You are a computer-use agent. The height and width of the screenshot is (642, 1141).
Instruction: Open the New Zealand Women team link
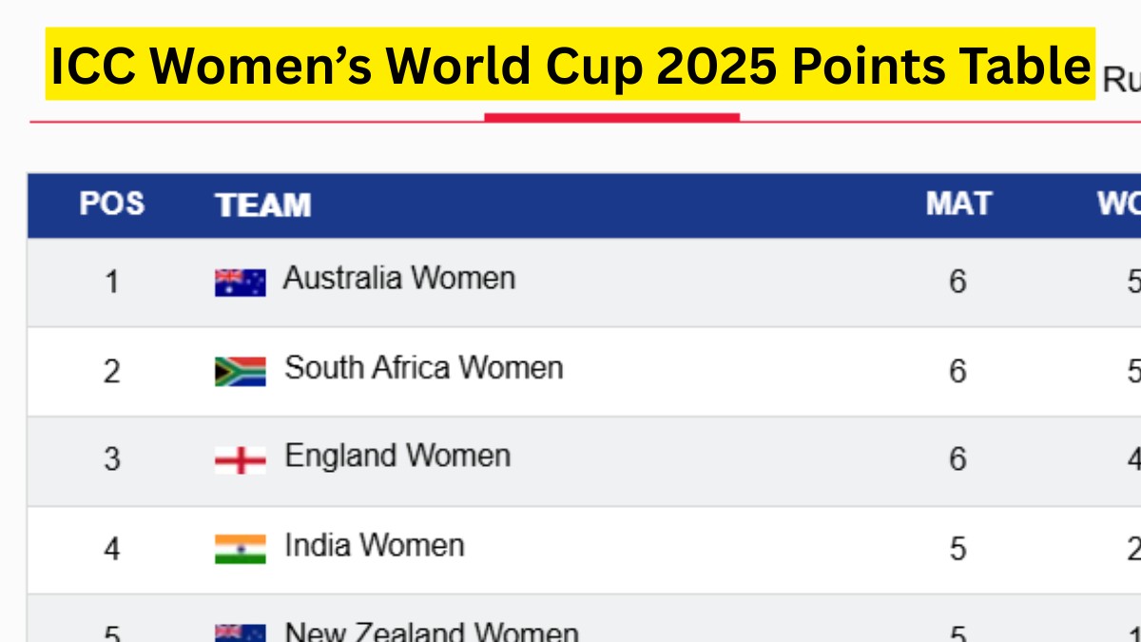[432, 632]
